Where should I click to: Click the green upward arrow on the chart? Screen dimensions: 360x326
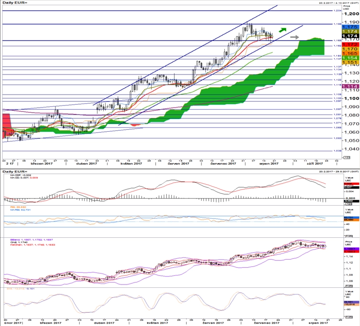pyautogui.click(x=283, y=30)
